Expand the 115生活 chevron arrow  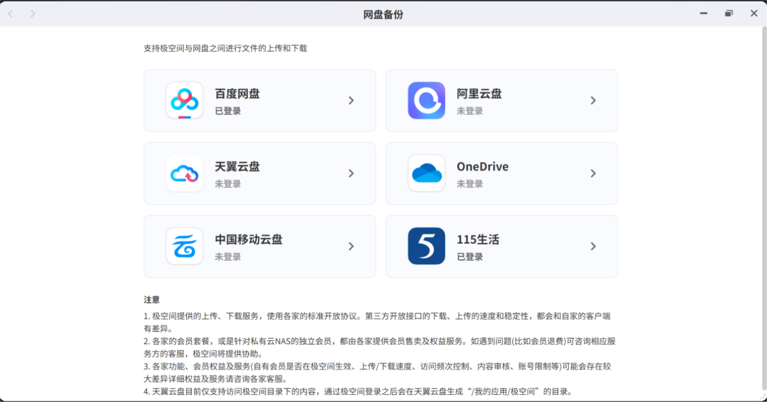coord(593,246)
